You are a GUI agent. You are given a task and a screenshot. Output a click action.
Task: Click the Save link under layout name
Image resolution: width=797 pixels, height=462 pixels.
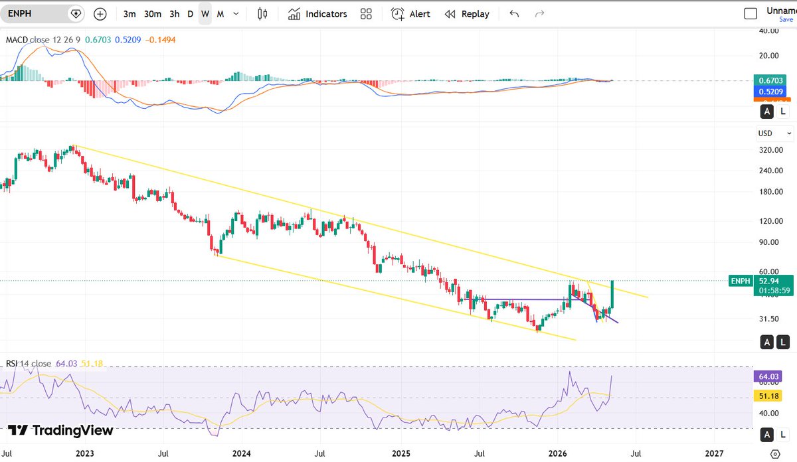coord(786,19)
